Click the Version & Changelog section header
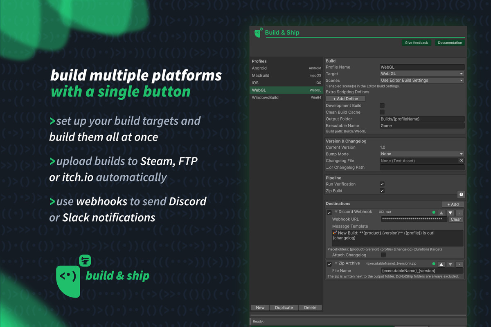This screenshot has width=491, height=327. pos(346,141)
